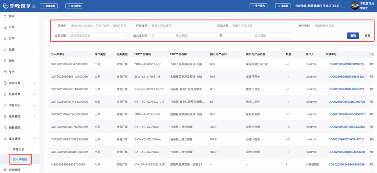
Task: Click the 顾客 person icon
Action: 5,61
